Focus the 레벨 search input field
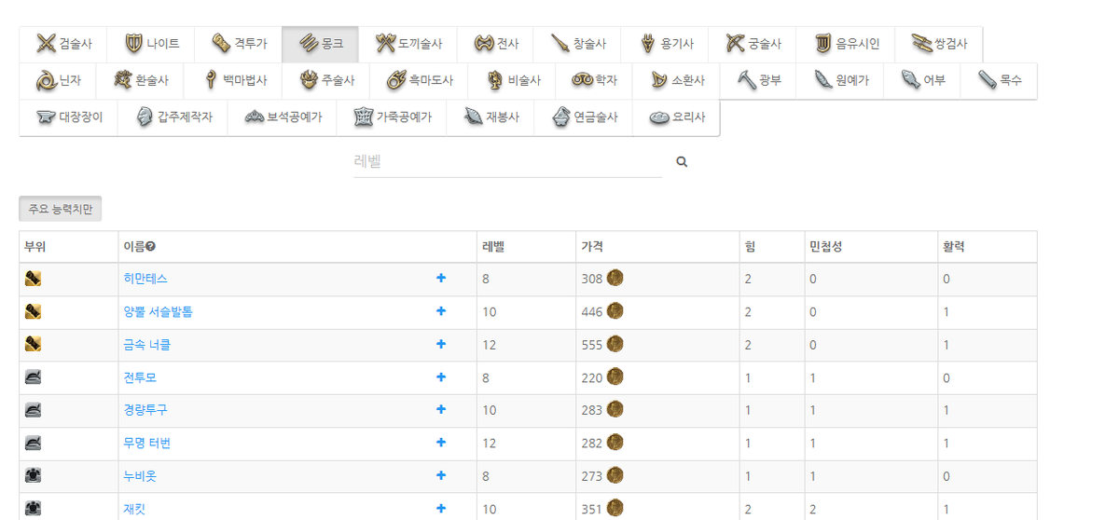 [507, 161]
